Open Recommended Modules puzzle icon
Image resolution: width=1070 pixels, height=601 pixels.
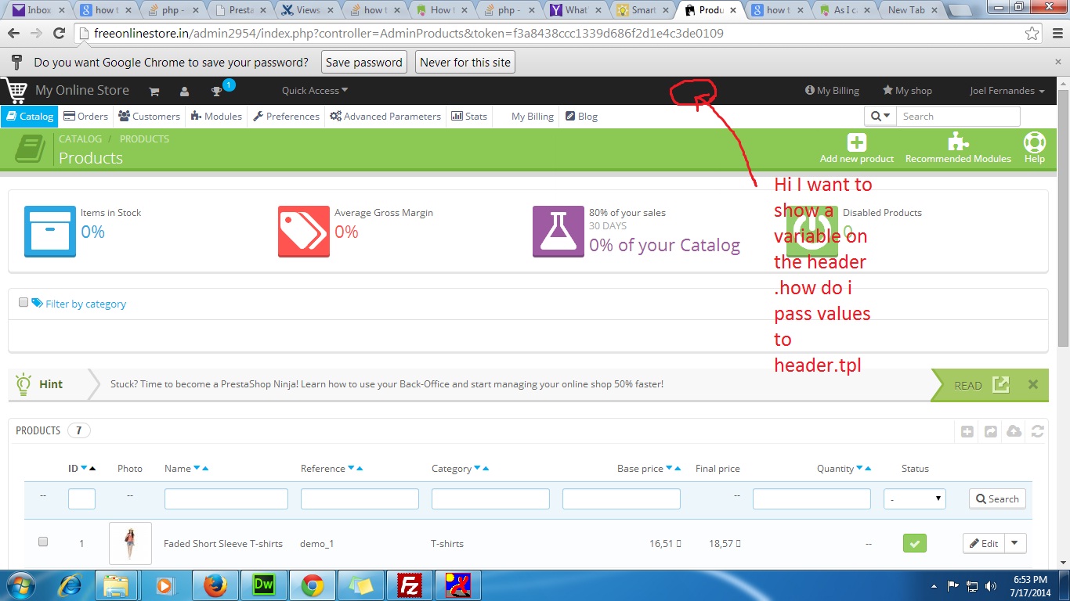[x=958, y=142]
